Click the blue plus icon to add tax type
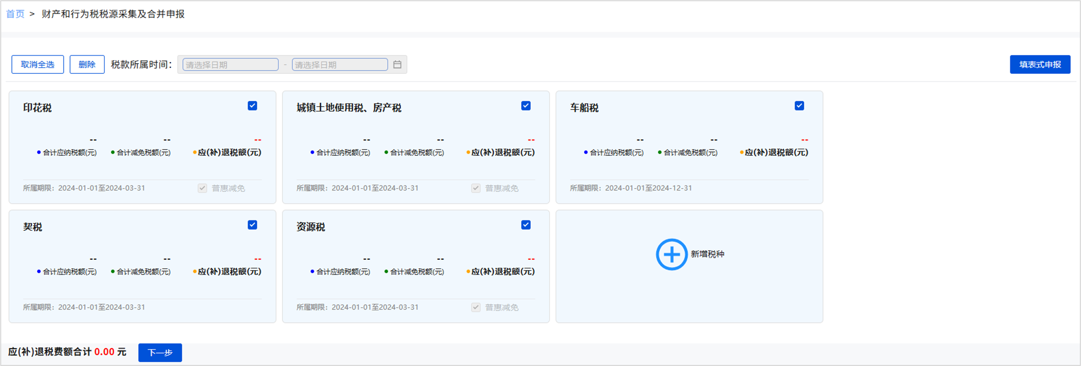The height and width of the screenshot is (366, 1081). [x=671, y=254]
